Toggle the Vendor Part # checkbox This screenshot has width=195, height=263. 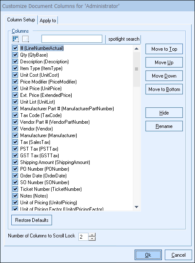click(15, 122)
